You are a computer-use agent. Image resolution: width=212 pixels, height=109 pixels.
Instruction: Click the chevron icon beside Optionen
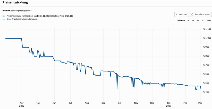point(177,14)
